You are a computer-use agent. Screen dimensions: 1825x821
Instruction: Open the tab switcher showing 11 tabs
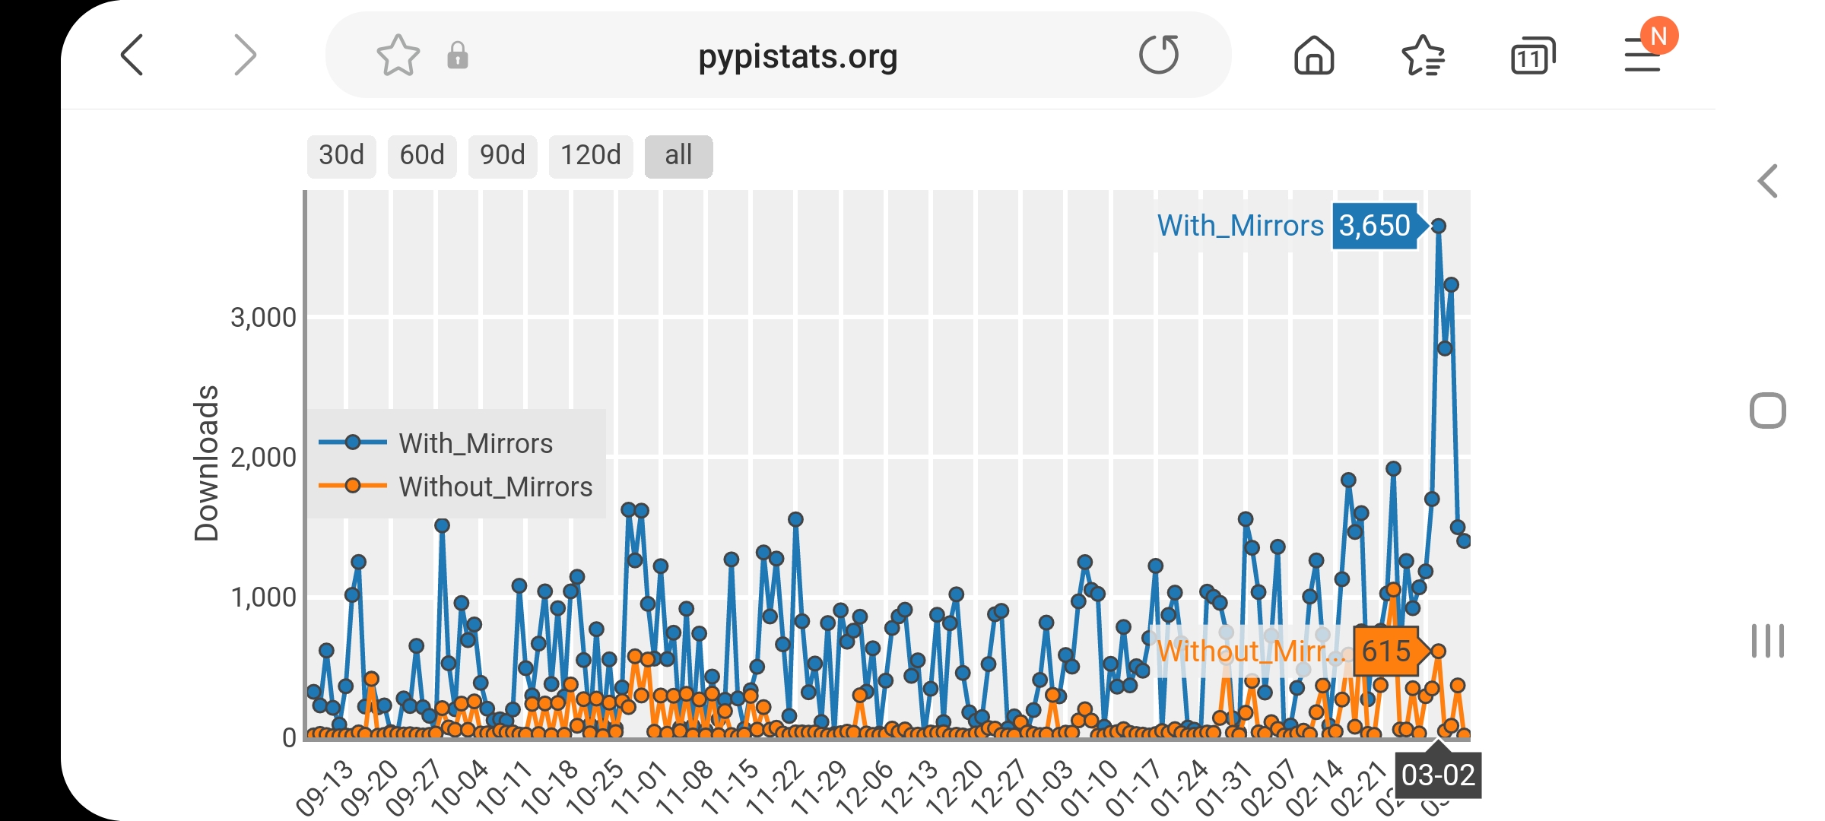[x=1532, y=55]
